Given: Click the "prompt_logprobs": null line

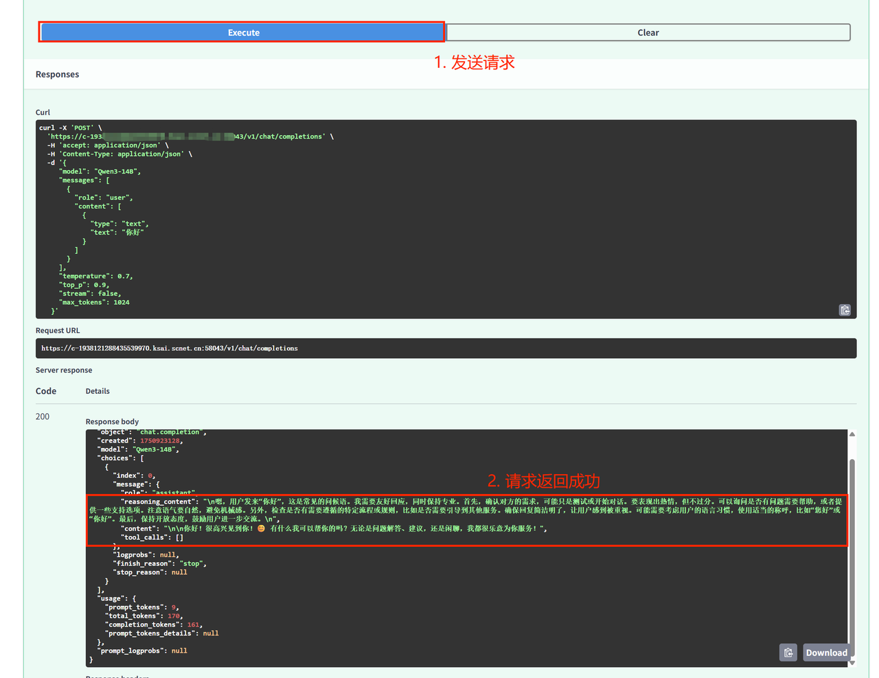Looking at the screenshot, I should (142, 651).
